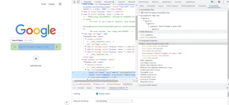Select the div id="logo" element line

97,44
